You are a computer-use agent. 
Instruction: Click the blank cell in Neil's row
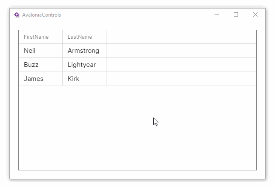pyautogui.click(x=181, y=51)
